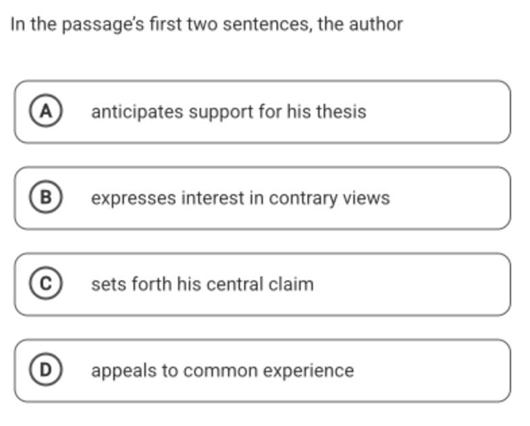
Task: Select the circled letter D icon
Action: tap(46, 369)
